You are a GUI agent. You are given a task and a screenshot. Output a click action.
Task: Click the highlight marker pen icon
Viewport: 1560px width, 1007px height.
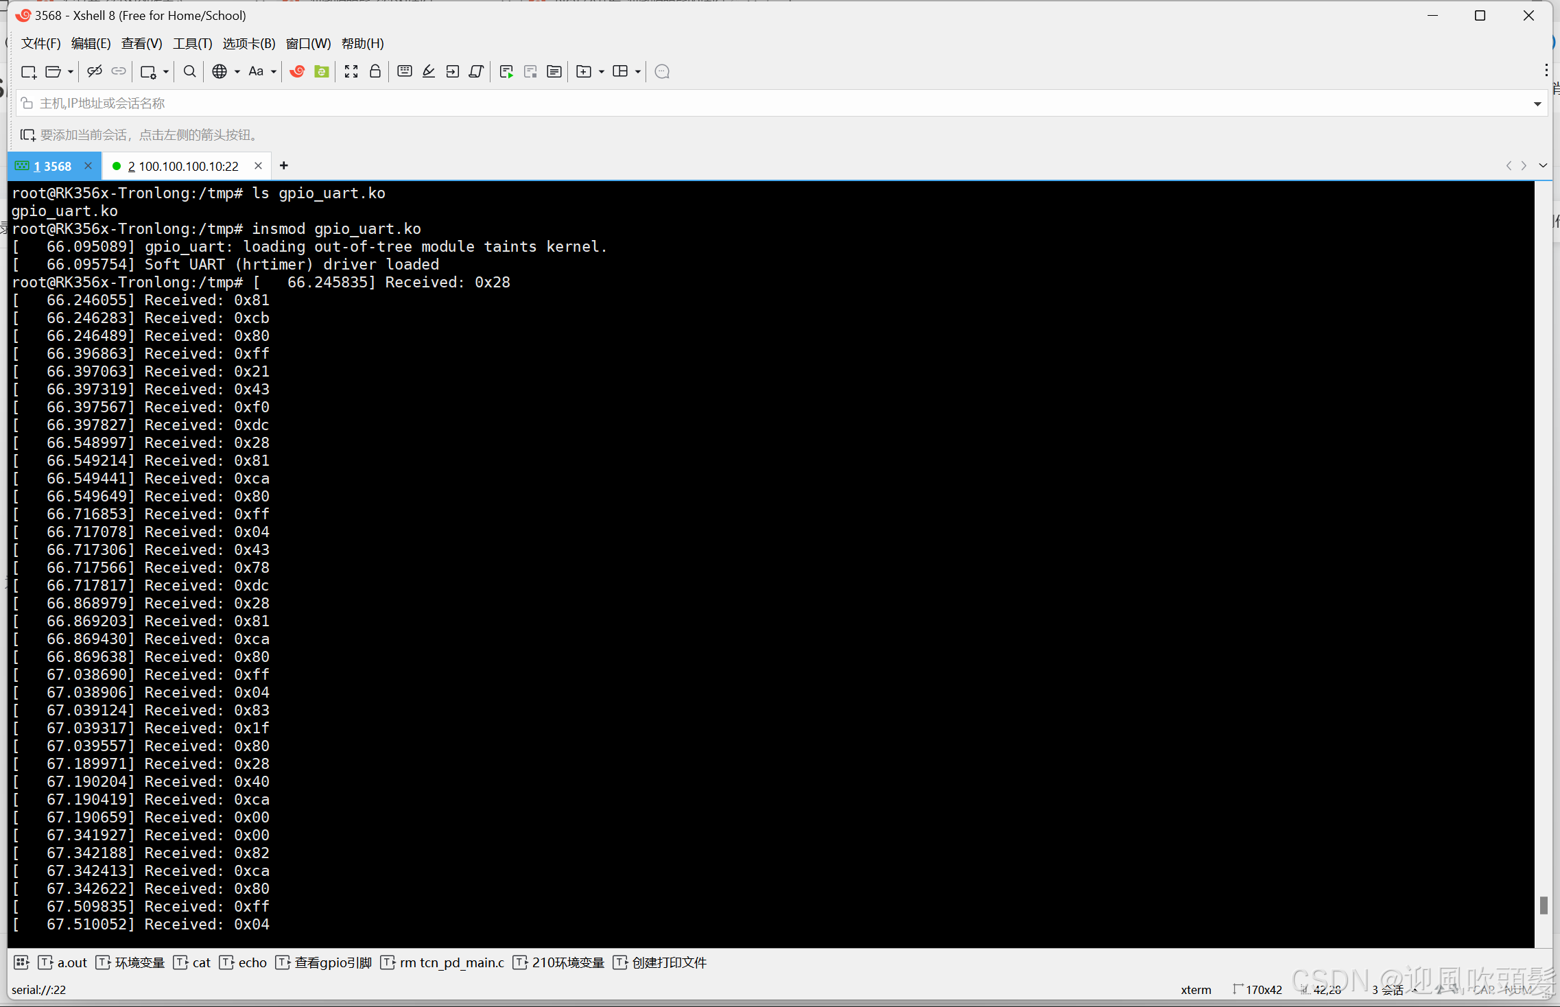(429, 71)
